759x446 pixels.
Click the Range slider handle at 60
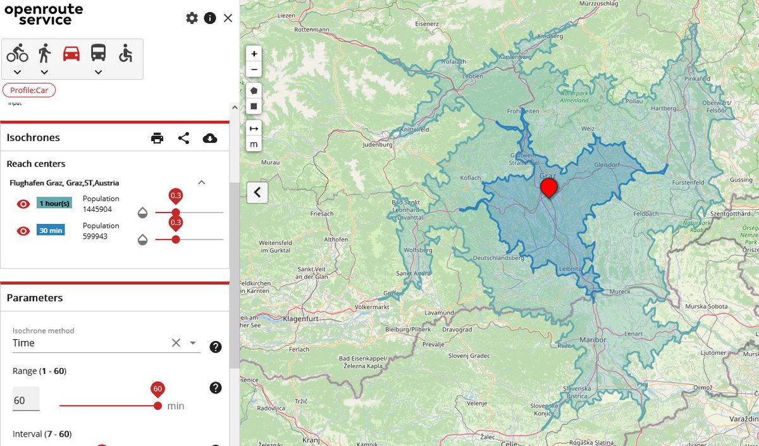click(x=157, y=406)
